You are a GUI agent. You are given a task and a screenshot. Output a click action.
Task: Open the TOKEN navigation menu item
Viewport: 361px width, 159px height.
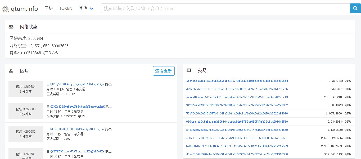66,8
